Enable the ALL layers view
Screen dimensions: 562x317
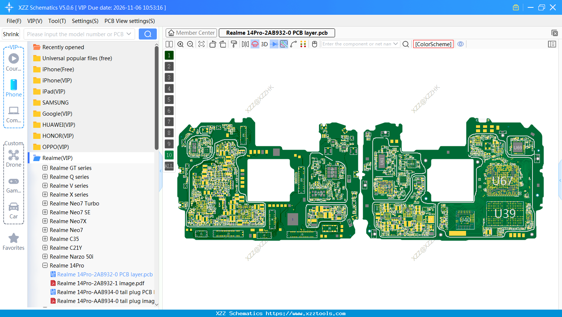[169, 166]
